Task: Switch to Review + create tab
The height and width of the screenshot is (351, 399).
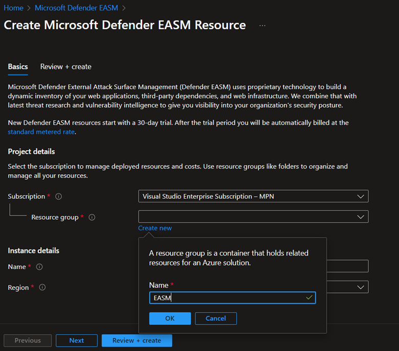Action: click(65, 66)
